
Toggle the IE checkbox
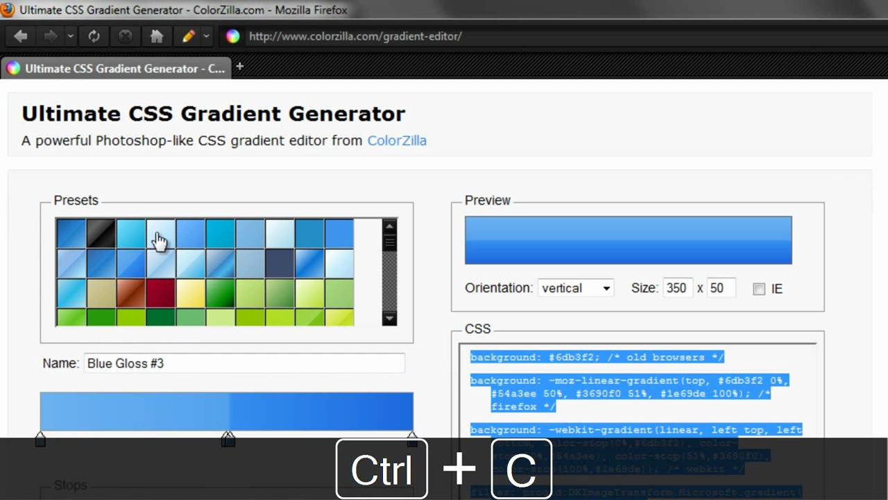(x=759, y=289)
